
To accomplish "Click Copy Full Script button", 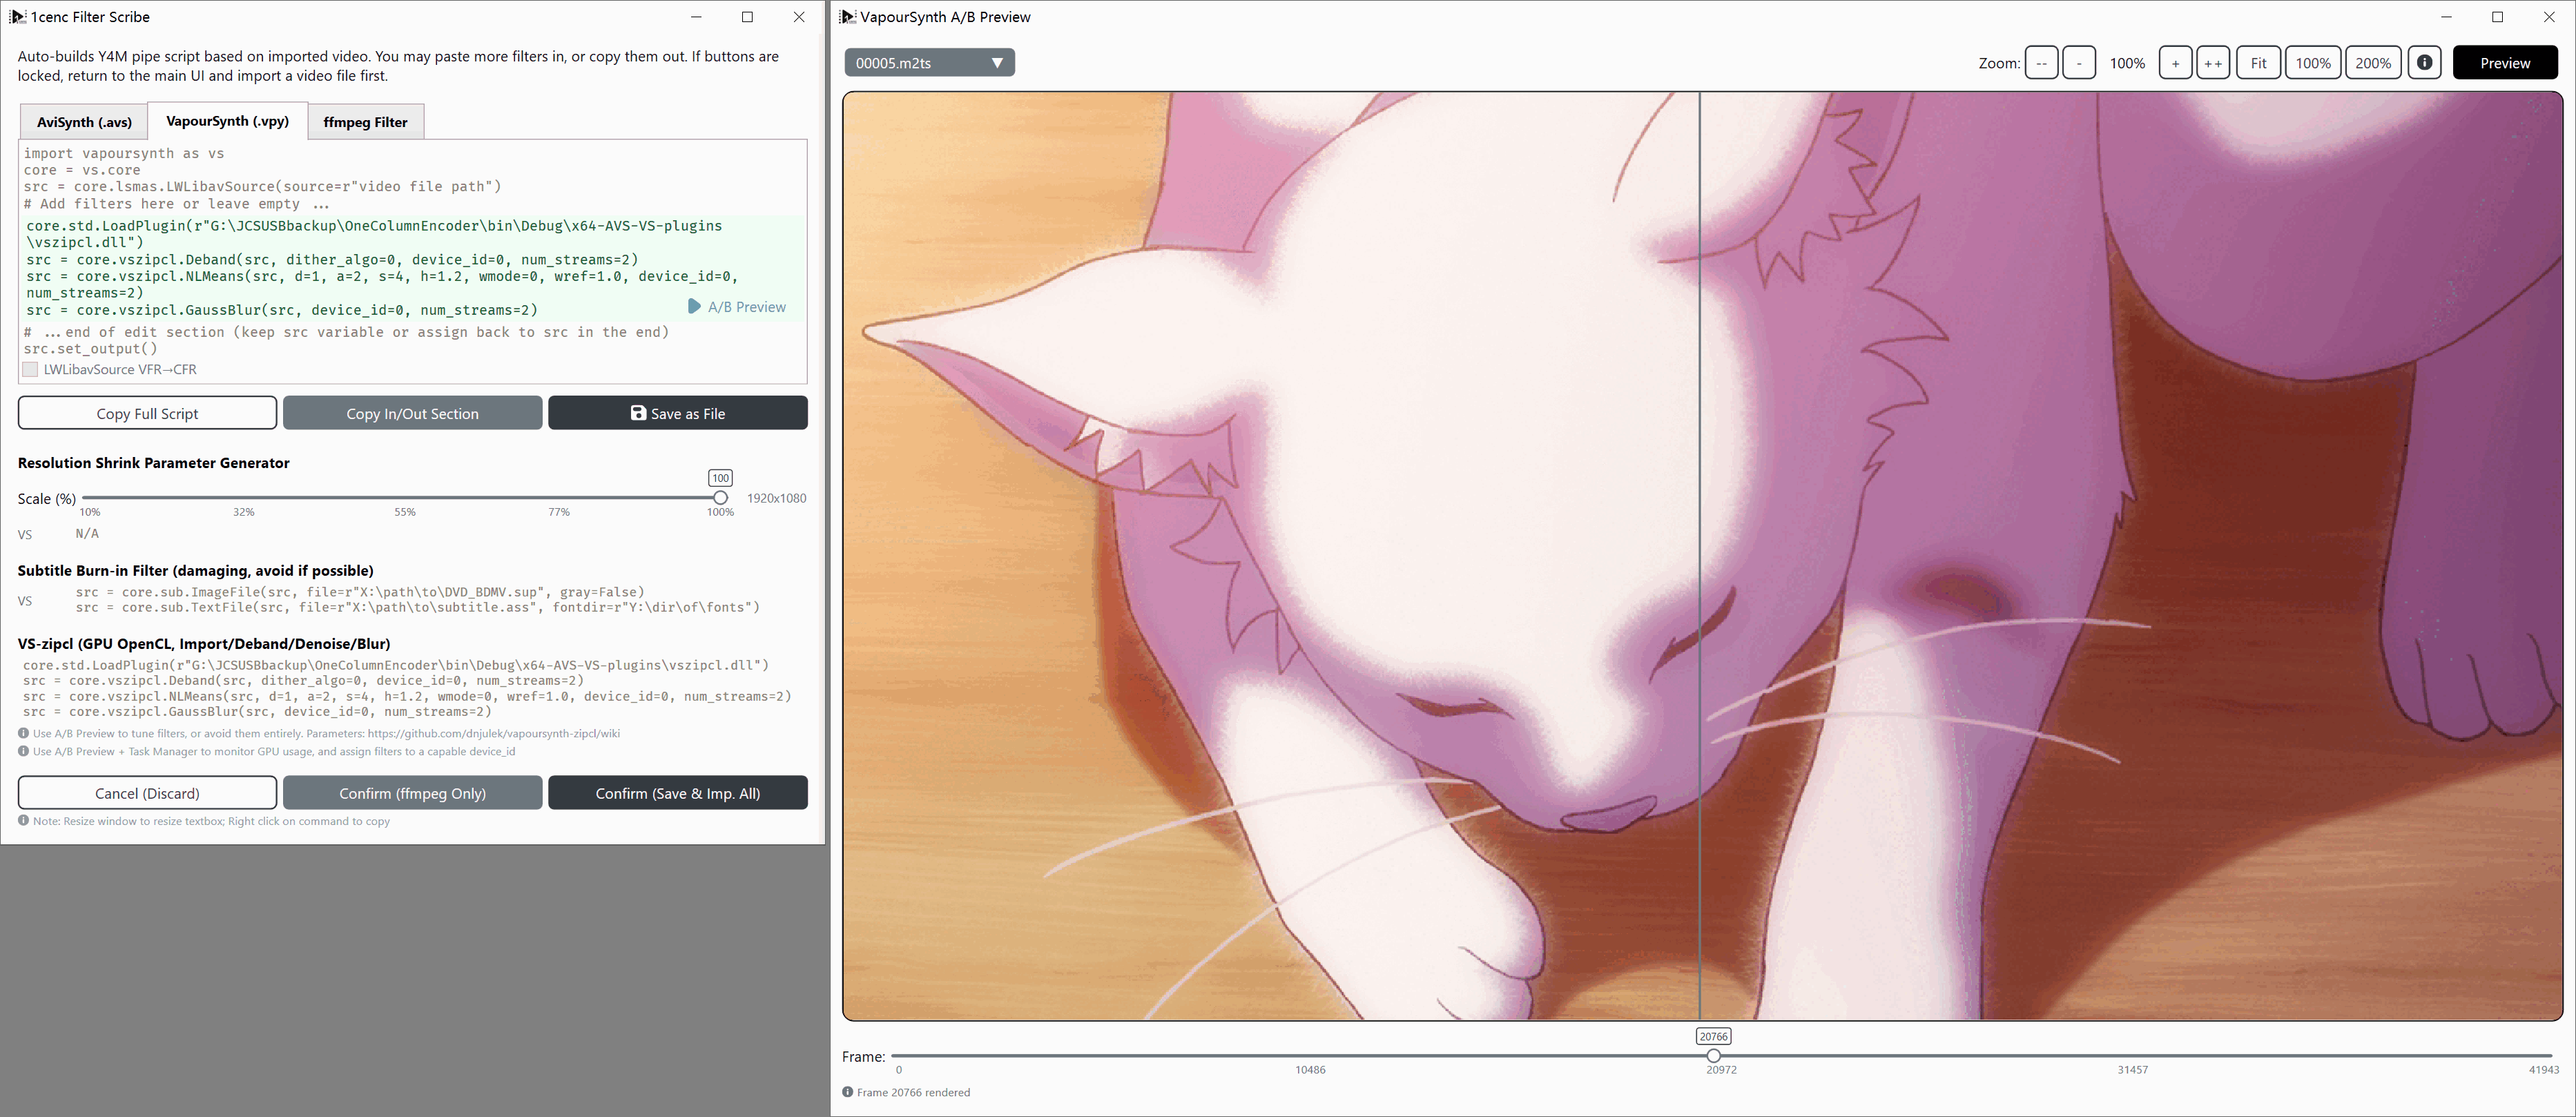I will (x=147, y=413).
